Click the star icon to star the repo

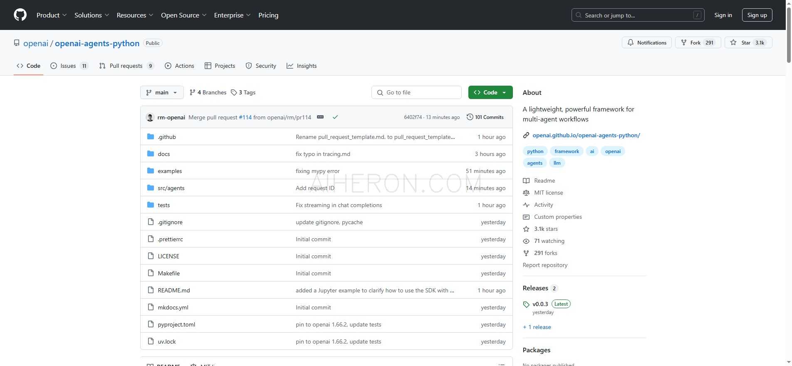pos(733,42)
